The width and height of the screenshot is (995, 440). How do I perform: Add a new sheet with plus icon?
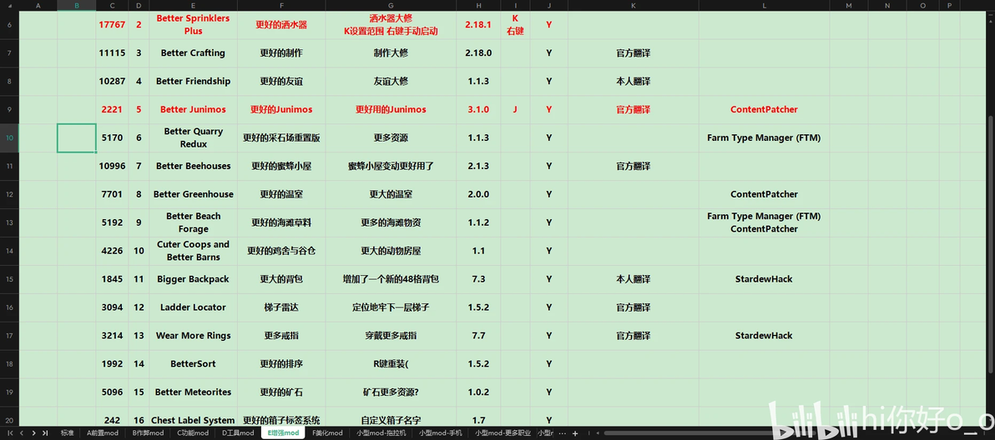(575, 433)
